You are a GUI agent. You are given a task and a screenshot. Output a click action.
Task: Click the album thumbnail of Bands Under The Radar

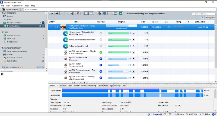[63, 27]
